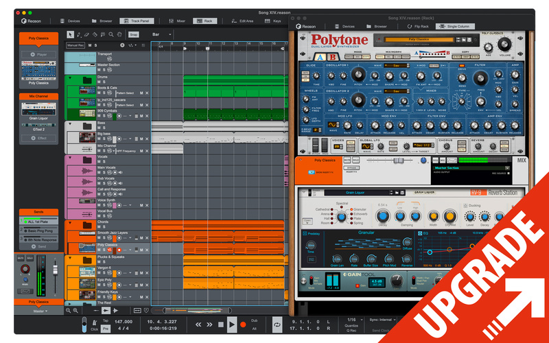Image resolution: width=549 pixels, height=343 pixels.
Task: Collapse the Bass folder track
Action: tap(70, 123)
